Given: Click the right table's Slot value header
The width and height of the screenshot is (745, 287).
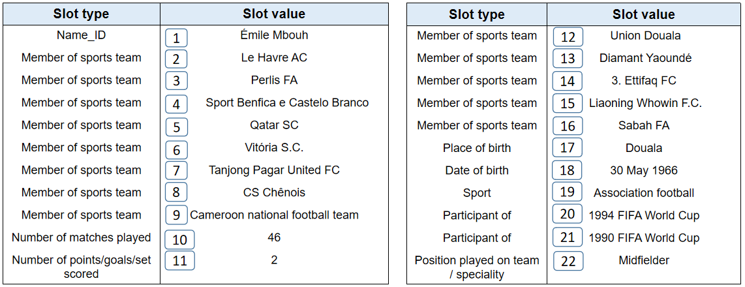Looking at the screenshot, I should tap(643, 14).
